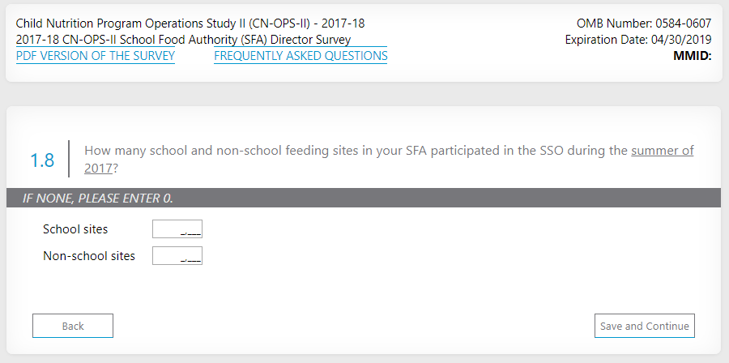
Task: Click the Child Nutrition Program Operations Study title
Action: tap(190, 23)
